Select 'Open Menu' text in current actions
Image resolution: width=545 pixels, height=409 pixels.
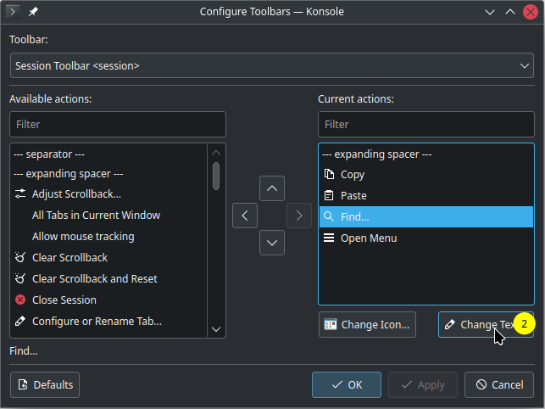[x=369, y=238]
